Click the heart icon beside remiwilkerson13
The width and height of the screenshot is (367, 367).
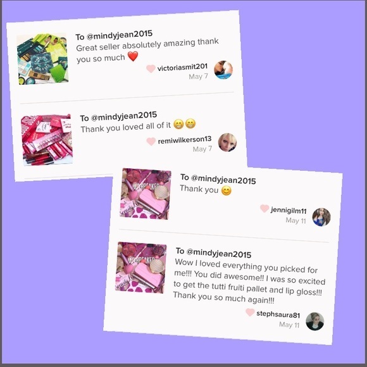151,141
